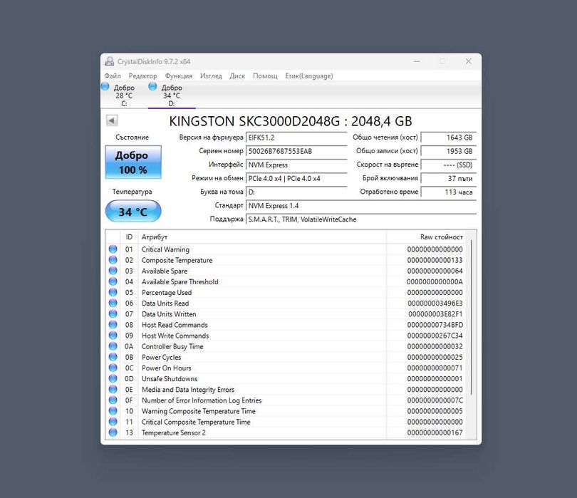
Task: Click status orb for Percentage Used
Action: (113, 292)
